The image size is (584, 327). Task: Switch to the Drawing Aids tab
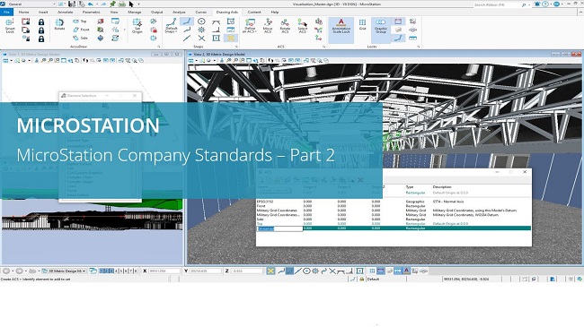[x=226, y=13]
